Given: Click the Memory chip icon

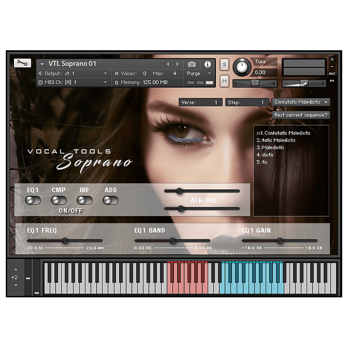Looking at the screenshot, I should [116, 83].
